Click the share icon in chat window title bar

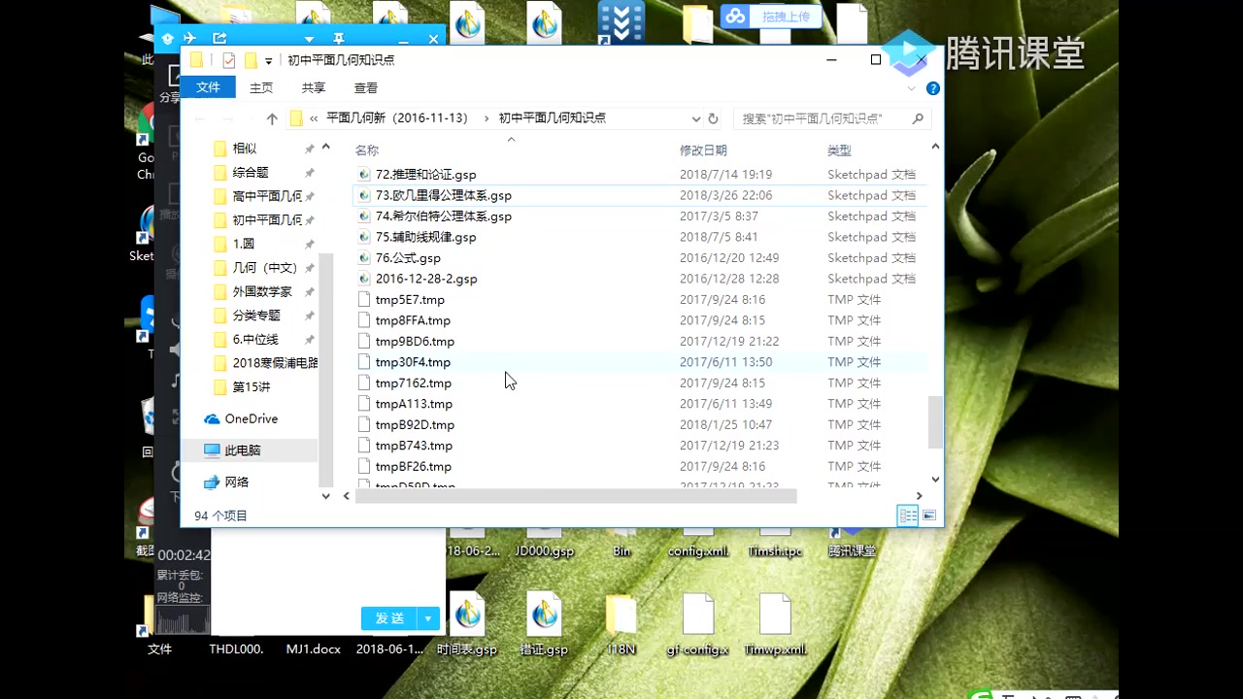click(x=219, y=39)
